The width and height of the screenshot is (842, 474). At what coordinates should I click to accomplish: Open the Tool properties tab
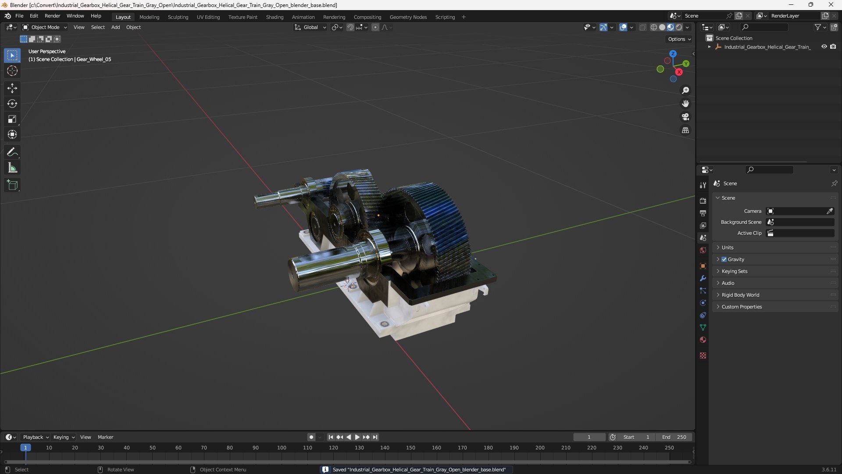tap(703, 185)
